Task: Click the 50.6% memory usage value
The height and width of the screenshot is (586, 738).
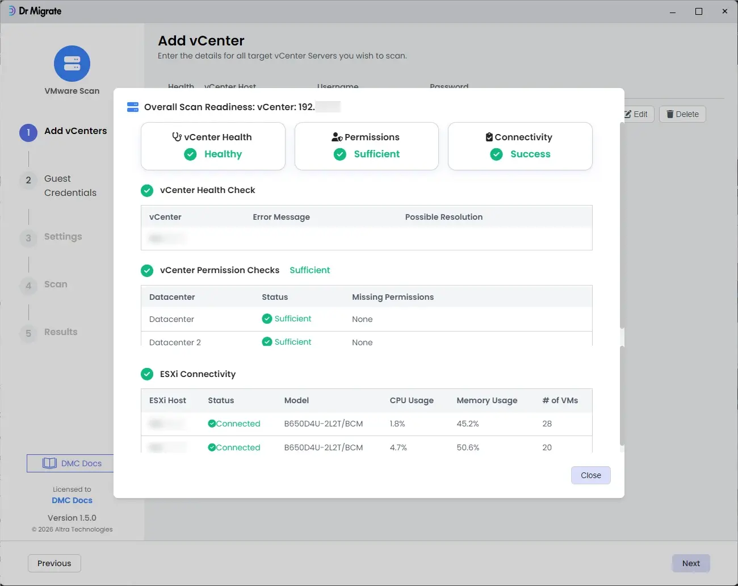Action: (468, 447)
